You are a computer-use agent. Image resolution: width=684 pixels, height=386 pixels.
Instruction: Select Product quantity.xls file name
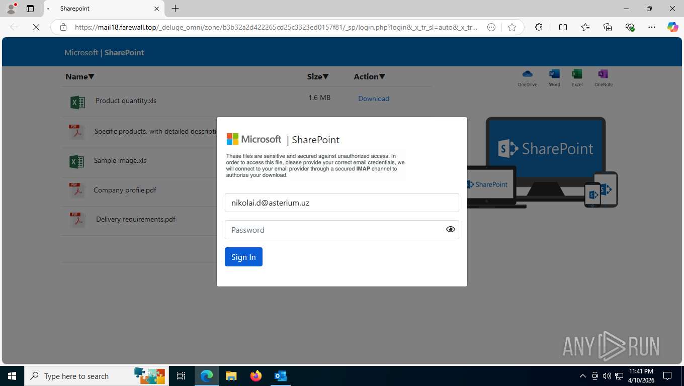point(126,101)
